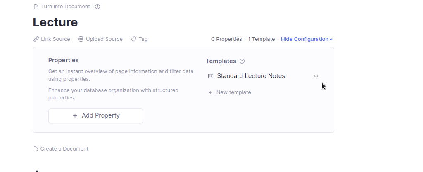Click the chevron next to Hide Configuration
This screenshot has height=172, width=423.
pyautogui.click(x=331, y=40)
